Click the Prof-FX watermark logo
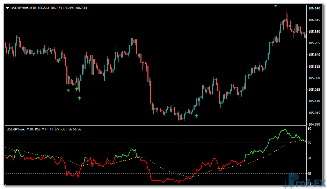The height and width of the screenshot is (189, 327). (x=305, y=181)
